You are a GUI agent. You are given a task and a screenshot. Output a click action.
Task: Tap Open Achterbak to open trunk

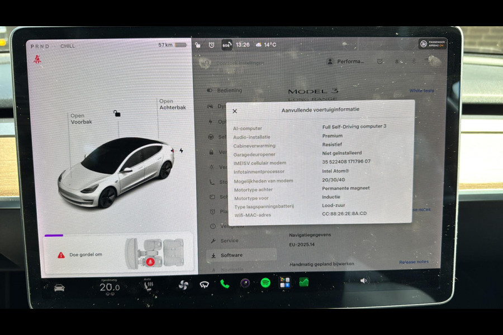pyautogui.click(x=173, y=104)
